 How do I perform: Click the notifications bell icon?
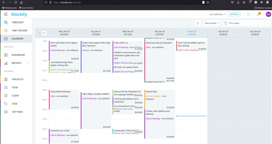click(258, 14)
